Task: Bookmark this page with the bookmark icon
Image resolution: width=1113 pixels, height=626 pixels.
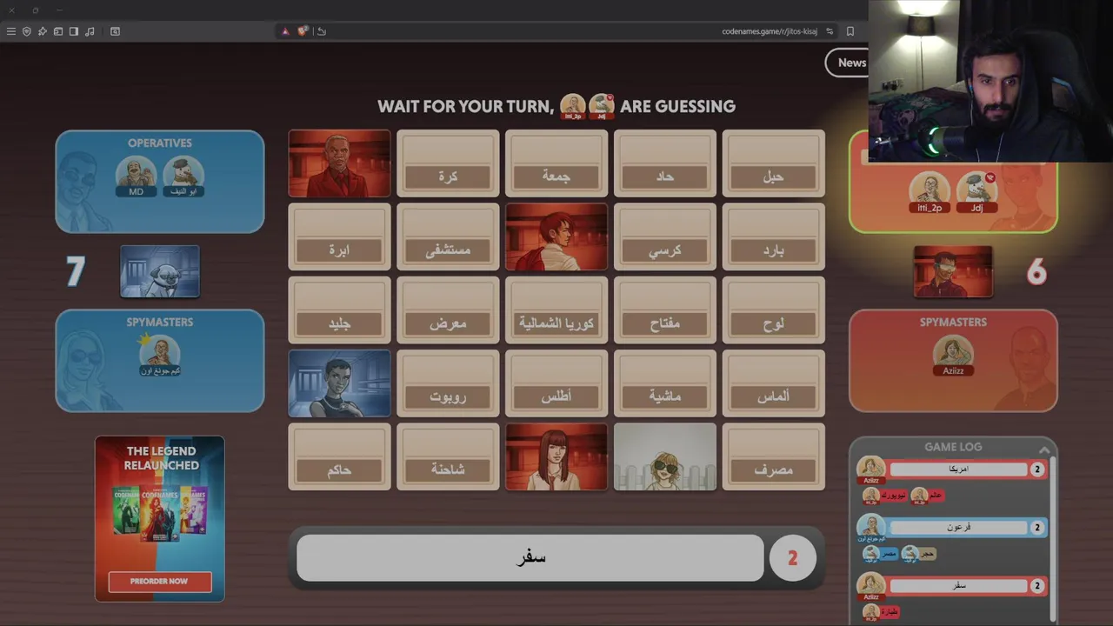Action: [x=850, y=31]
